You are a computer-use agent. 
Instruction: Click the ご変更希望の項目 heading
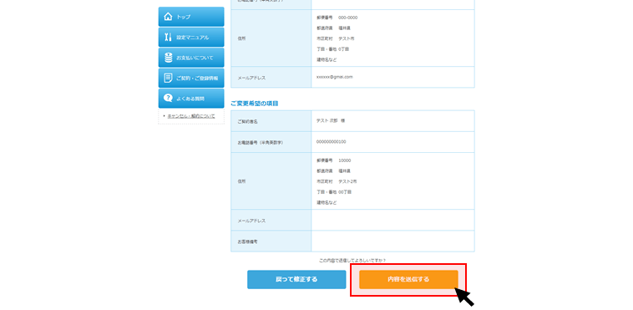pos(255,104)
